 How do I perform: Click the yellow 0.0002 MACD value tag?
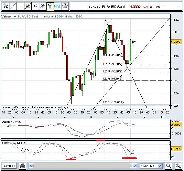click(x=176, y=124)
